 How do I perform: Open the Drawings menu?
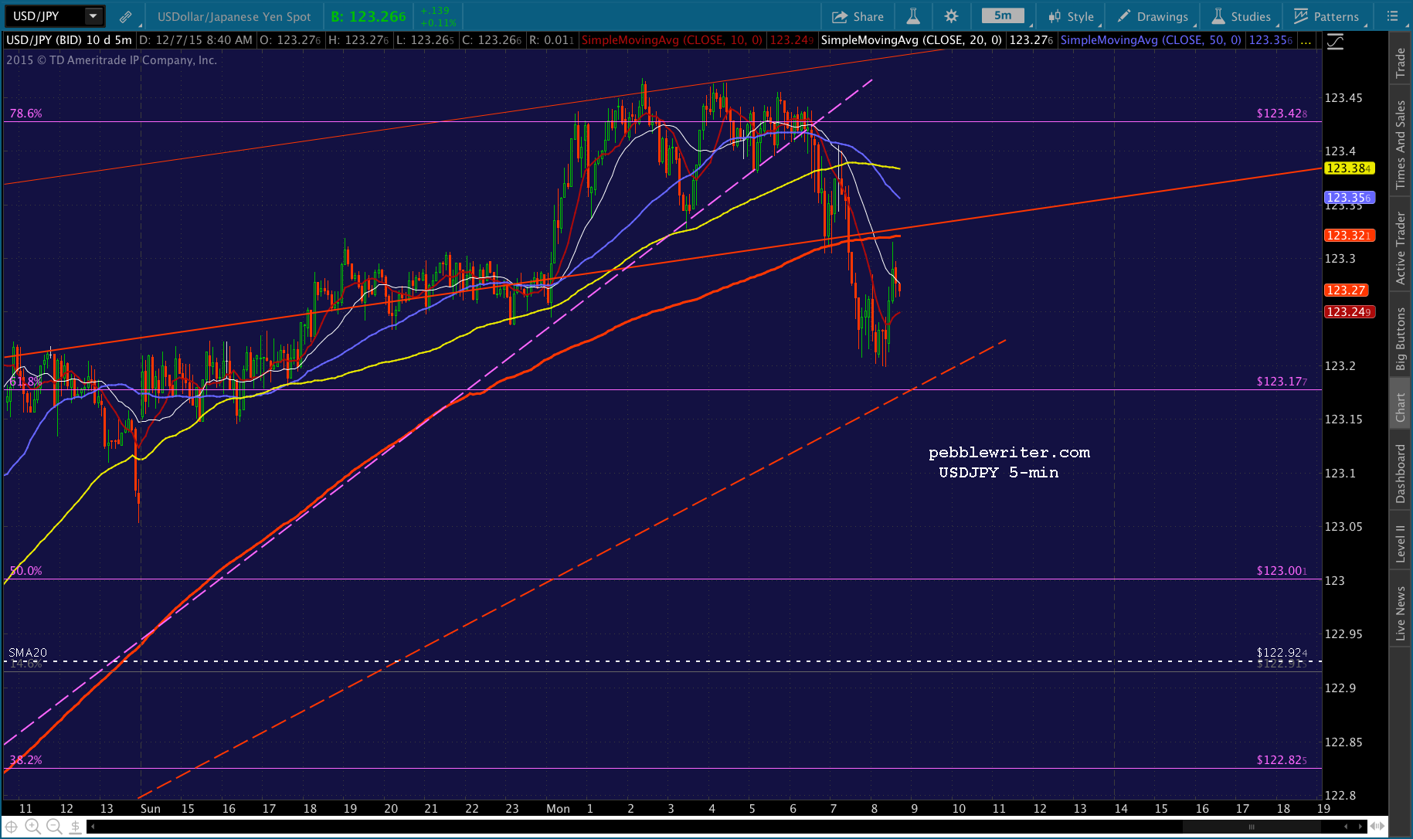tap(1153, 16)
